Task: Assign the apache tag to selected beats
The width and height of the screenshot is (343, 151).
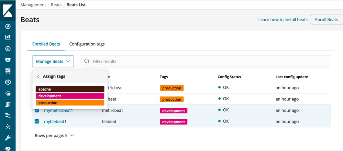Action: pos(70,89)
